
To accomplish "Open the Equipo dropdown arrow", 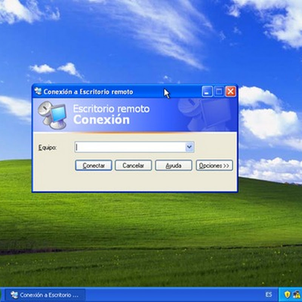I will click(190, 147).
